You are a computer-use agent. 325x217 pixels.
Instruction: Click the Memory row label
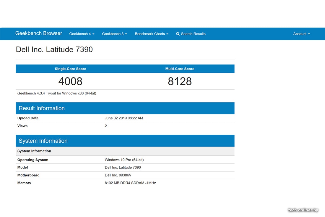(24, 183)
